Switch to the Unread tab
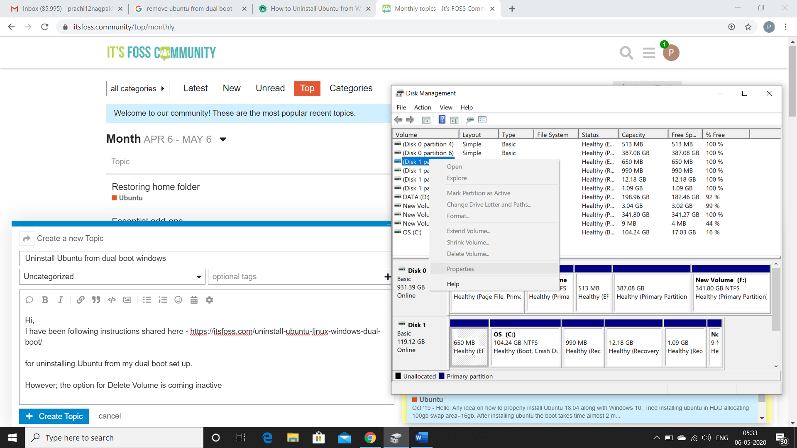This screenshot has height=448, width=797. click(270, 88)
